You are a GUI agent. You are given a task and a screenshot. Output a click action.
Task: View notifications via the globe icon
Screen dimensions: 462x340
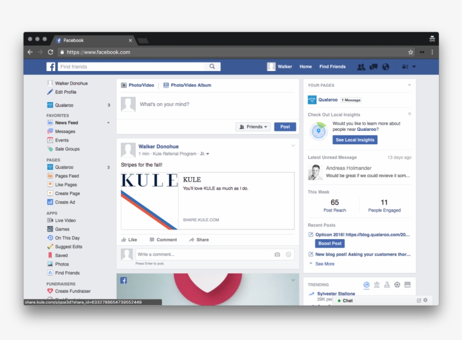click(386, 67)
